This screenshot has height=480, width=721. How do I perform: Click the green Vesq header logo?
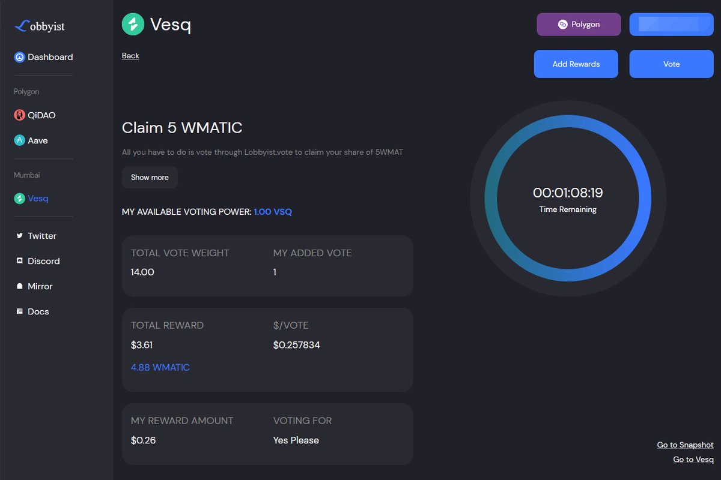tap(133, 24)
